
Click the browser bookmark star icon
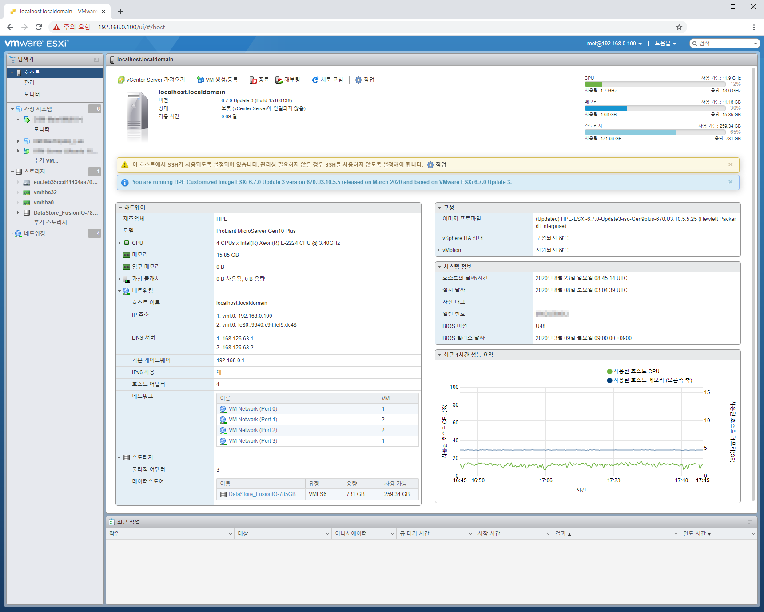(679, 27)
